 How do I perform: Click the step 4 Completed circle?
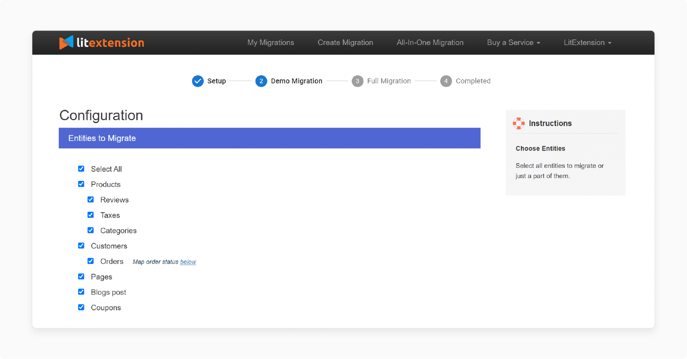[446, 81]
